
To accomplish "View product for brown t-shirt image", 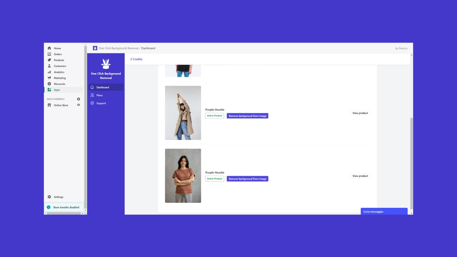I will (360, 176).
